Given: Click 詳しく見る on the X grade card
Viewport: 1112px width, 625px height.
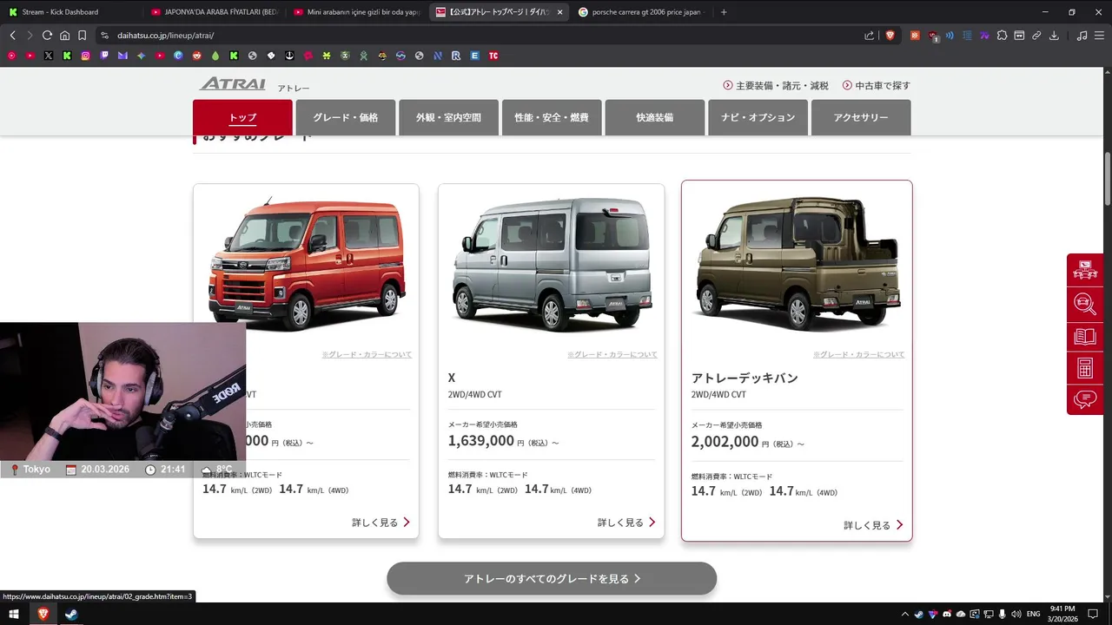Looking at the screenshot, I should (626, 523).
